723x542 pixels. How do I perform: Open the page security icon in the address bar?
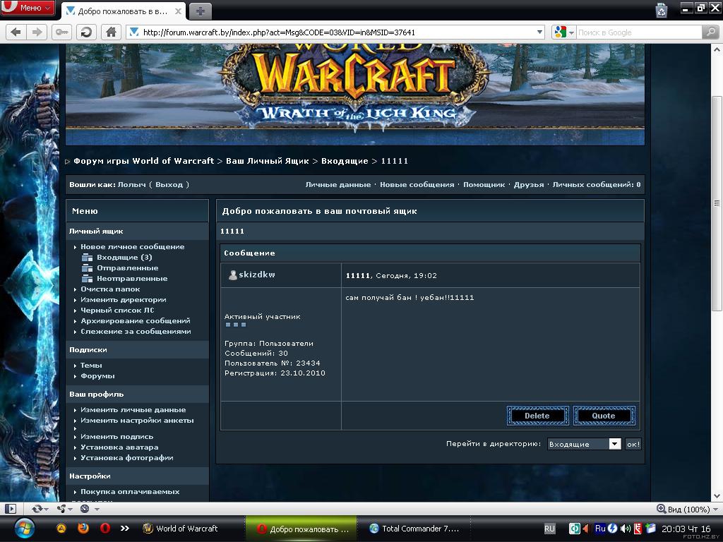[x=134, y=32]
